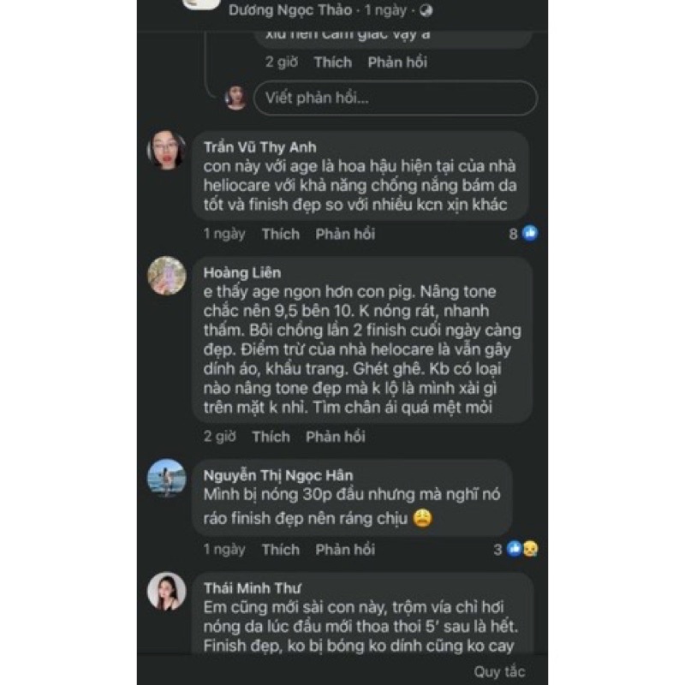The height and width of the screenshot is (685, 685).
Task: Click the reaction icons on Ngọc Hân's comment
Action: (523, 549)
